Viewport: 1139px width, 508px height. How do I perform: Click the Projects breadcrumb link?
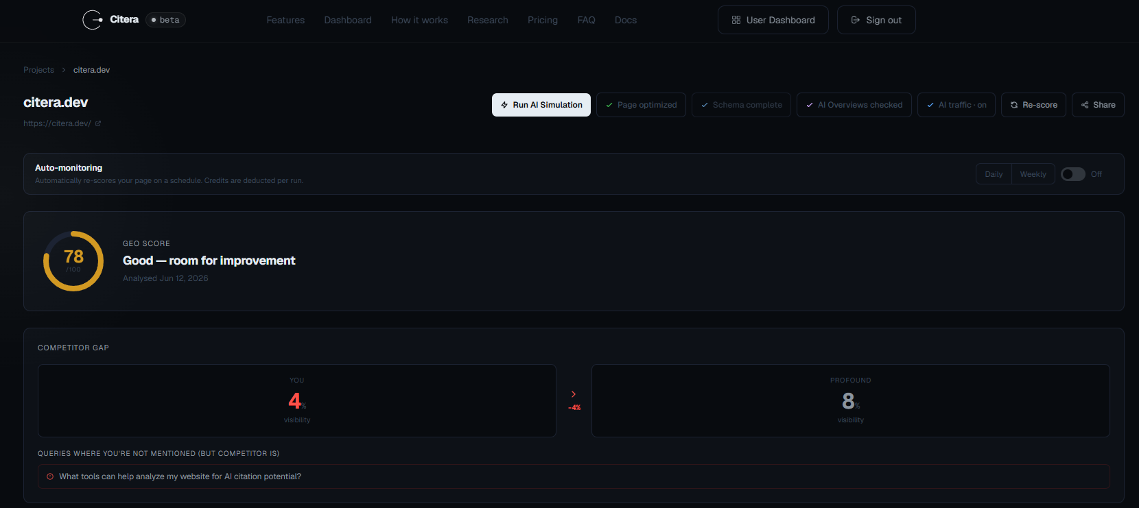[x=38, y=70]
